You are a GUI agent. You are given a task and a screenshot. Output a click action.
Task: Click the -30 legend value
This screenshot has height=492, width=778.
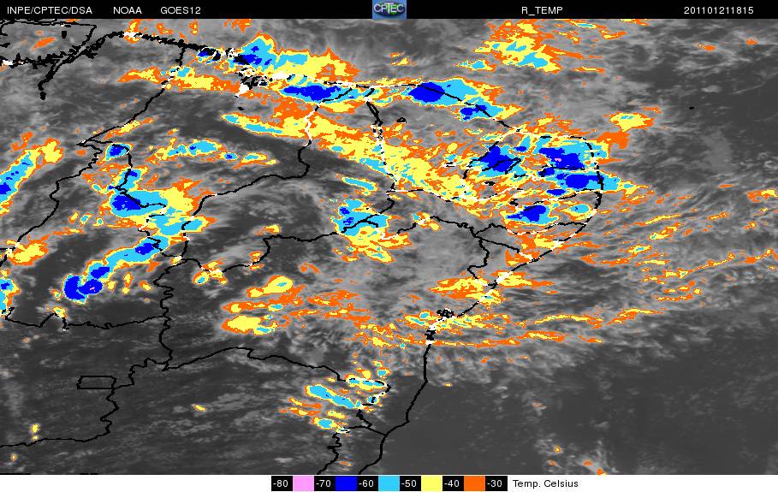496,483
